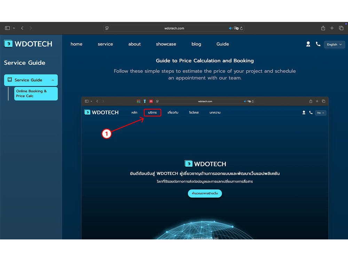Open the about menu item
Image resolution: width=348 pixels, height=261 pixels.
pyautogui.click(x=134, y=44)
